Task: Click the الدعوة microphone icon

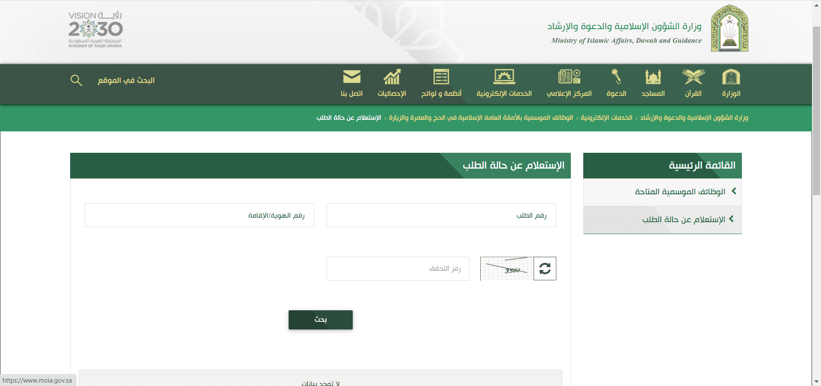Action: 616,77
